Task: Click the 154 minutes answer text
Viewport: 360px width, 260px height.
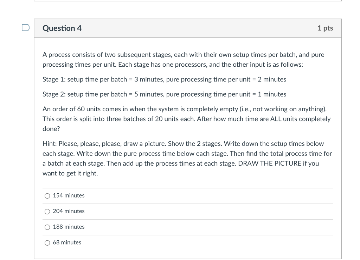Action: 69,195
